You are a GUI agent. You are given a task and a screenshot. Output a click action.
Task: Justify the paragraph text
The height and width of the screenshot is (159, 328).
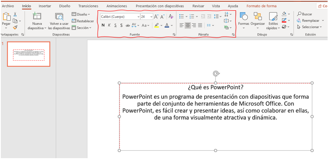click(200, 25)
